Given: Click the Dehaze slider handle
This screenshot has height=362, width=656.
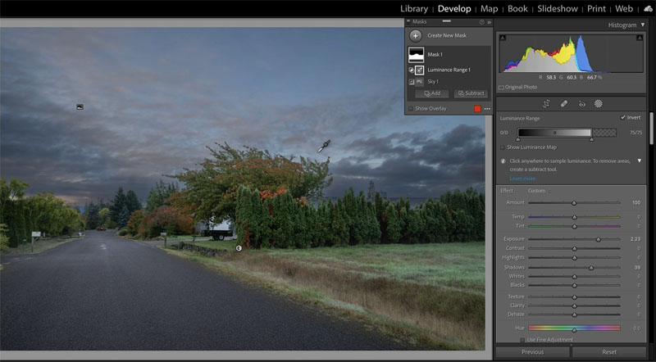Looking at the screenshot, I should click(575, 314).
